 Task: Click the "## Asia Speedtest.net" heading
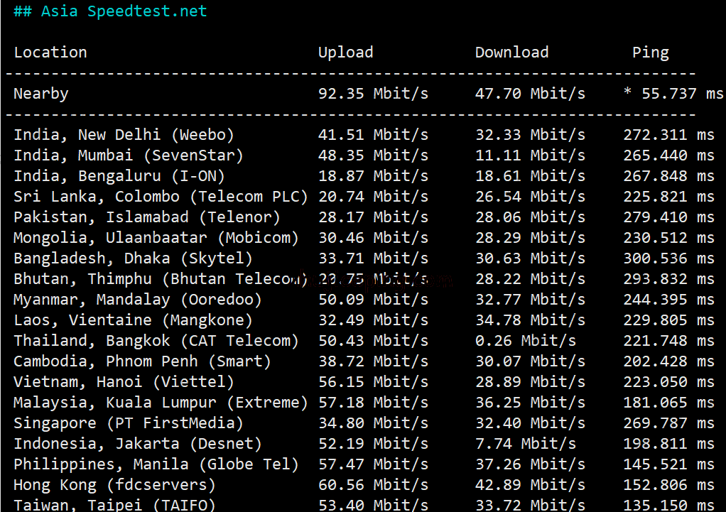point(110,11)
